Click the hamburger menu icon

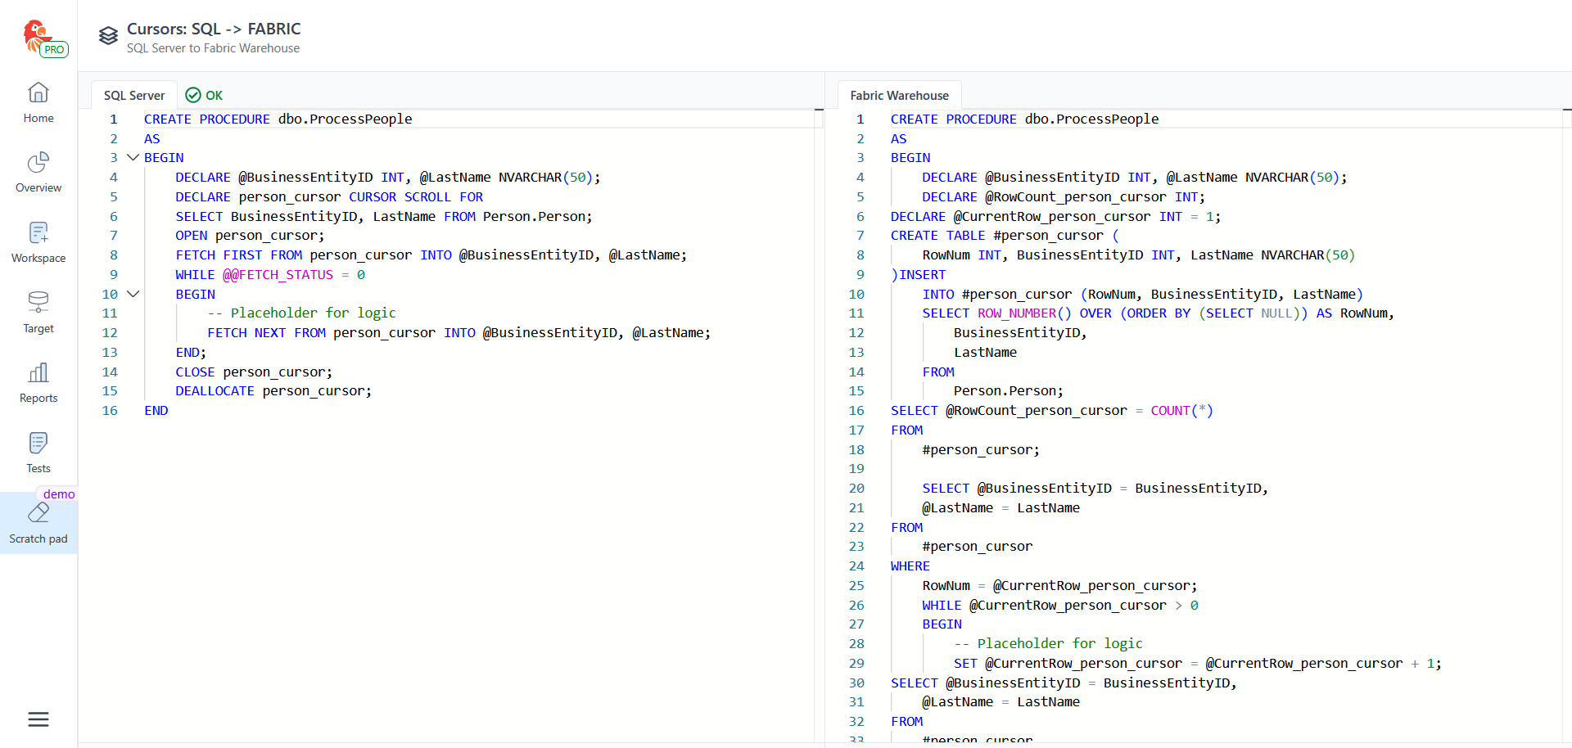(38, 719)
